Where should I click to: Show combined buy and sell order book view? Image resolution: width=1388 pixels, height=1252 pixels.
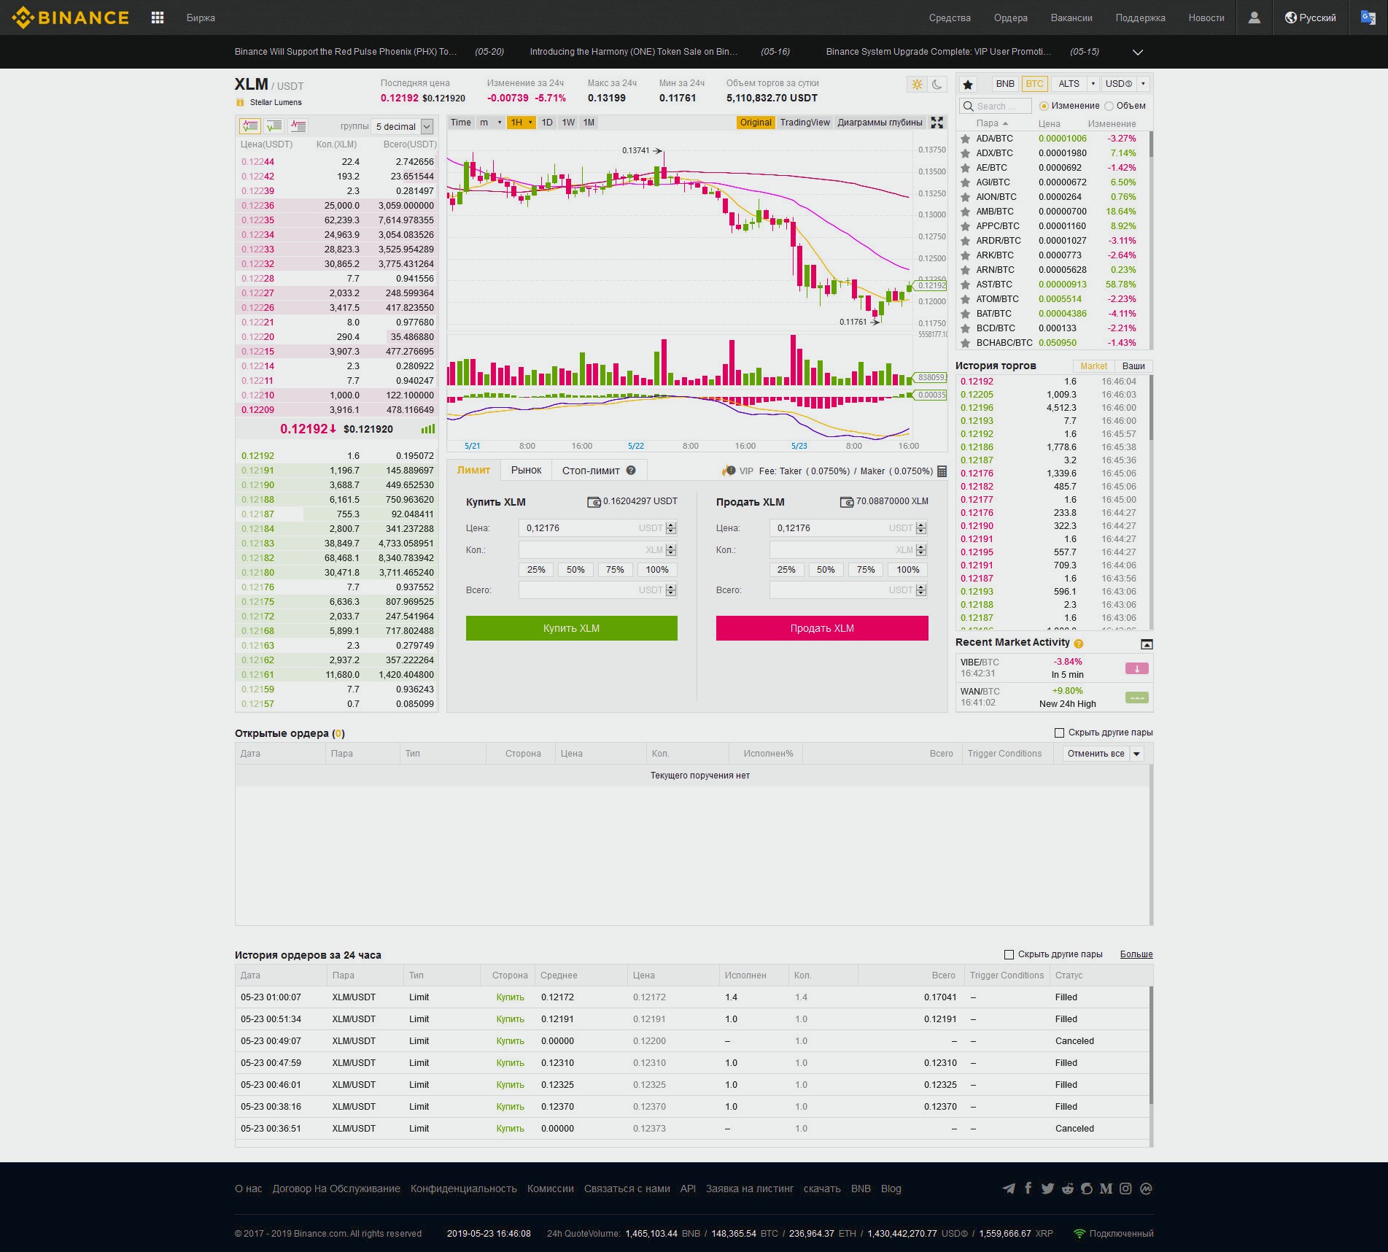(250, 125)
